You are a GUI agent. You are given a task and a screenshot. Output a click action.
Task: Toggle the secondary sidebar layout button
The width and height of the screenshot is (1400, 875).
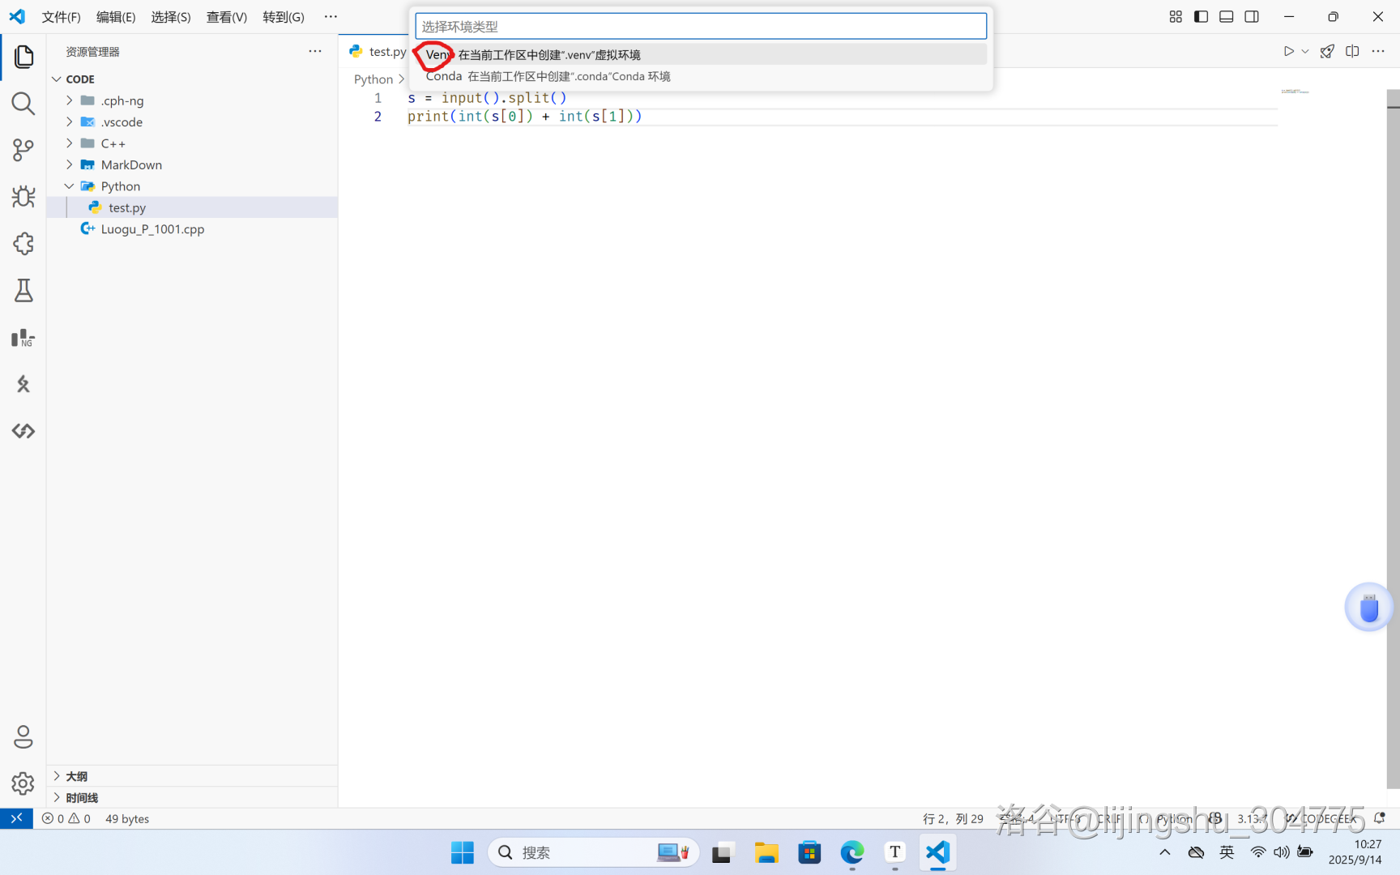[1252, 16]
